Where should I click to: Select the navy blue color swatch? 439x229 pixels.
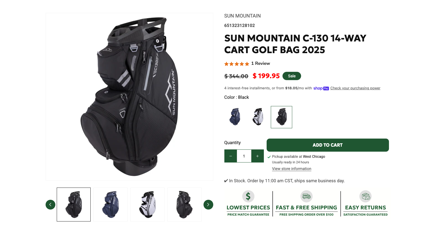click(x=235, y=117)
